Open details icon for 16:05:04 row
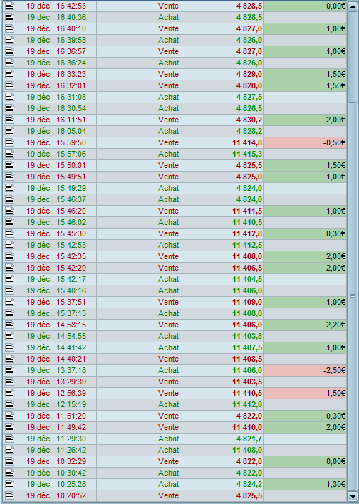Screen dimensions: 359x504 (10, 131)
